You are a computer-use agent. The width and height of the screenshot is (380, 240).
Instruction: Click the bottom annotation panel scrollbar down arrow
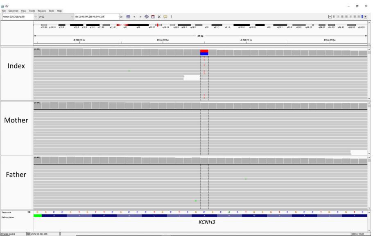369,230
